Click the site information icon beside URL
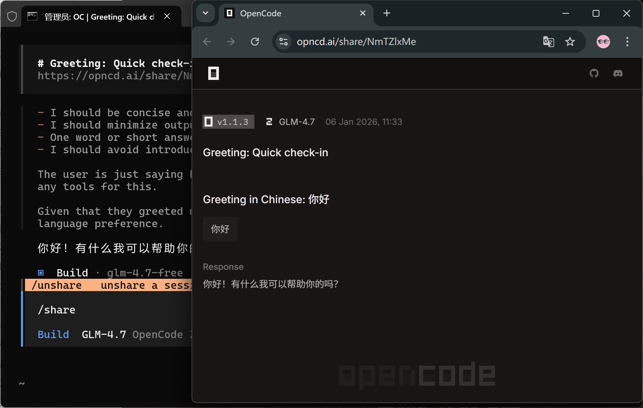Viewport: 643px width, 408px height. pyautogui.click(x=284, y=42)
